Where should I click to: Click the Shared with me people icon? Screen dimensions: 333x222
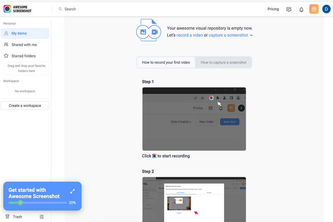coord(6,44)
